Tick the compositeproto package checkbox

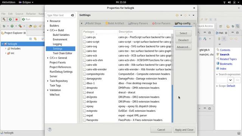point(84,74)
